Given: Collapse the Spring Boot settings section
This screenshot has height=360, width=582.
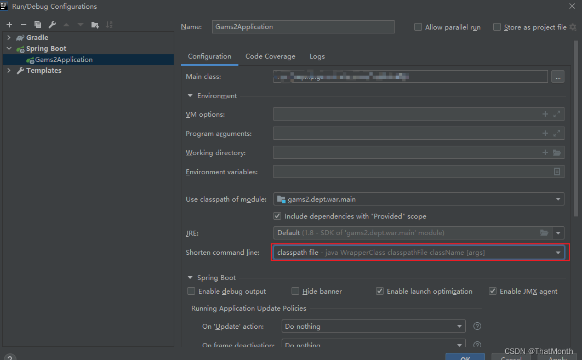Looking at the screenshot, I should point(190,278).
